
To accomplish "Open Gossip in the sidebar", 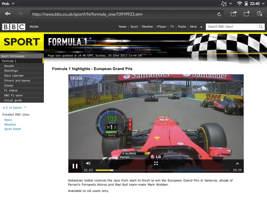I will click(22, 85).
